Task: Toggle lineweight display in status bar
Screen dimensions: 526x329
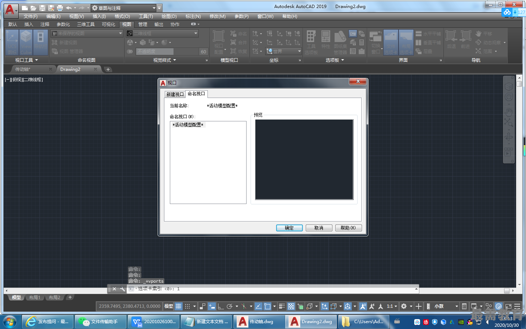Action: pyautogui.click(x=282, y=306)
